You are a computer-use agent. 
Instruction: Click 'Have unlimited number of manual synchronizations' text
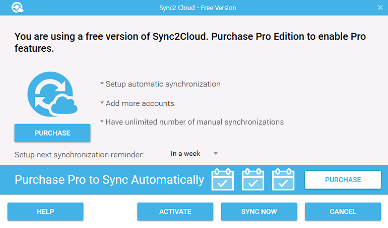(x=192, y=122)
